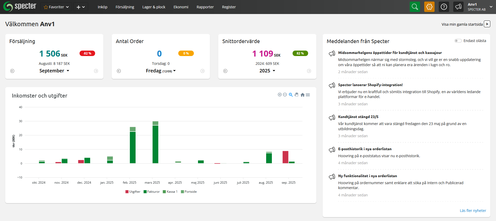
Task: Open the 2025 year dropdown
Action: pos(267,71)
